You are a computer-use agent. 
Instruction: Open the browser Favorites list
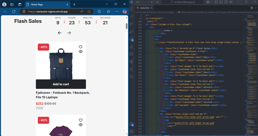click(108, 12)
